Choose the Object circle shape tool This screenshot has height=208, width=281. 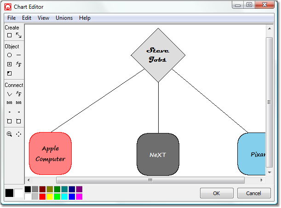(10, 55)
